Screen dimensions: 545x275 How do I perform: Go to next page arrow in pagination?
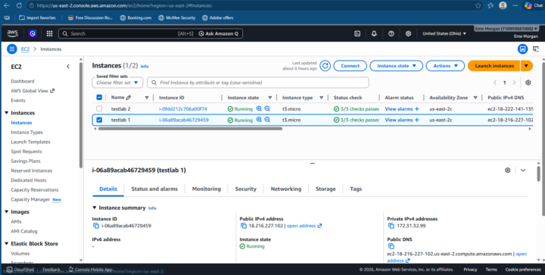point(514,83)
